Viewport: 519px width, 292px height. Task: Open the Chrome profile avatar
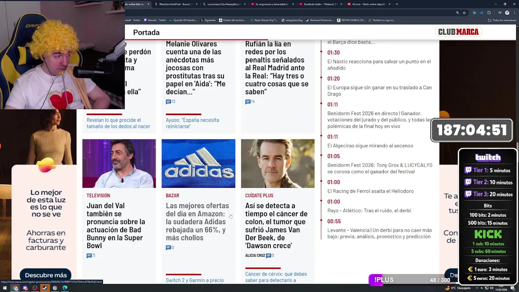pyautogui.click(x=507, y=13)
